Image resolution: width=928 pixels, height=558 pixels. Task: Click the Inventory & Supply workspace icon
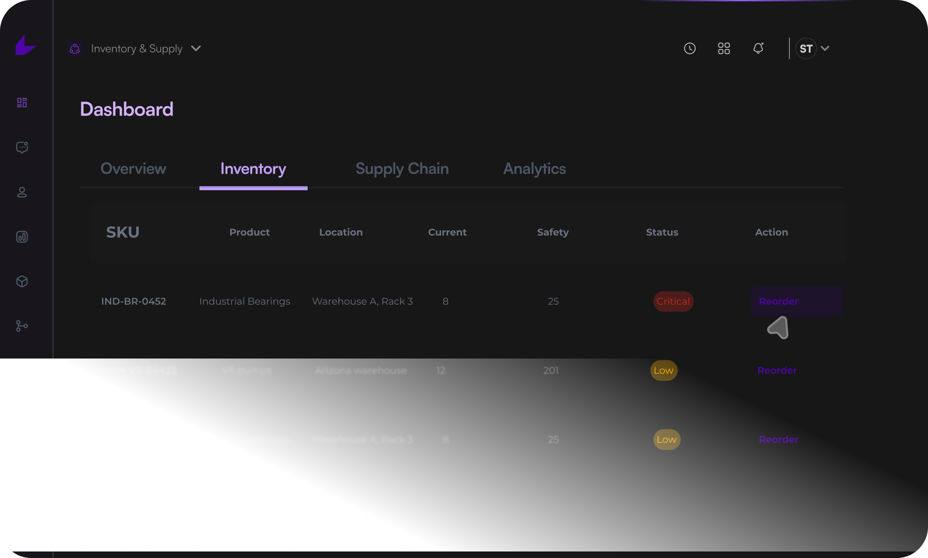click(75, 49)
